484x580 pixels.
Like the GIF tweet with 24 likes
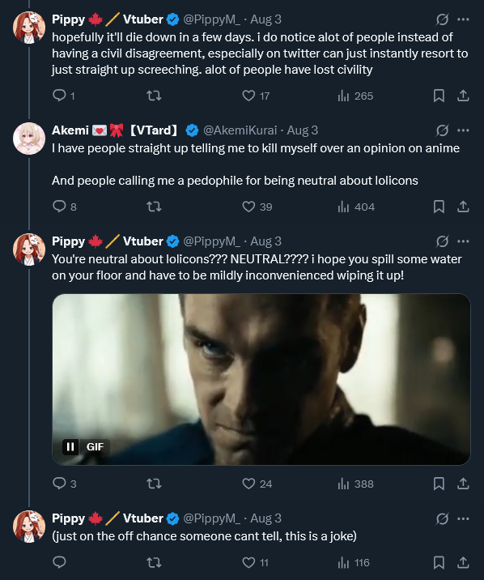(x=248, y=484)
